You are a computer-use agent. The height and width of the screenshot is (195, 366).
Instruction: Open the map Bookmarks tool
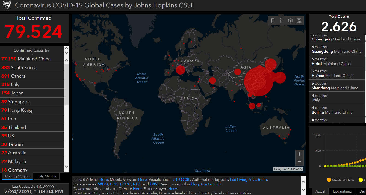pos(273,20)
